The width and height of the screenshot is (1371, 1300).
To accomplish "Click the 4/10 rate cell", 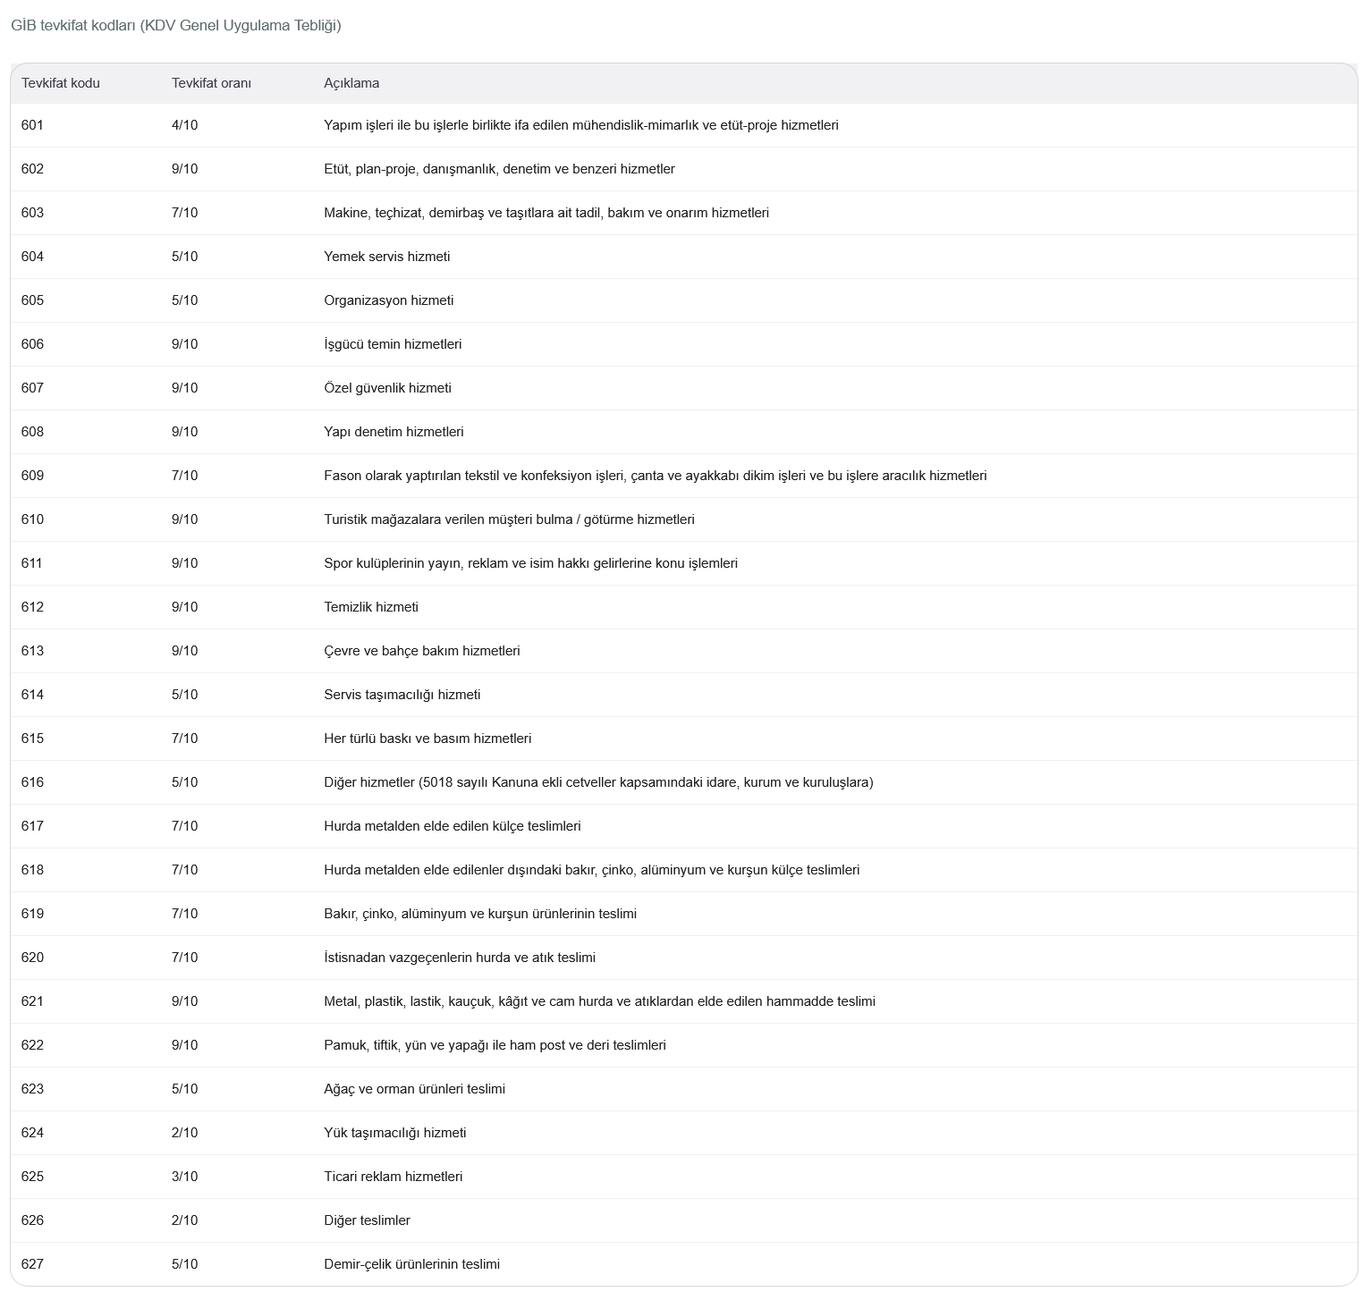I will click(184, 125).
